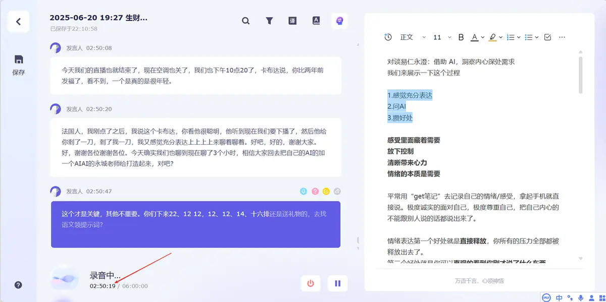Image resolution: width=606 pixels, height=302 pixels.
Task: Click the note line 3.攒好处
Action: 400,118
